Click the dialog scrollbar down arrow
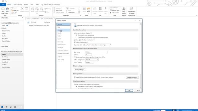 [x=140, y=88]
